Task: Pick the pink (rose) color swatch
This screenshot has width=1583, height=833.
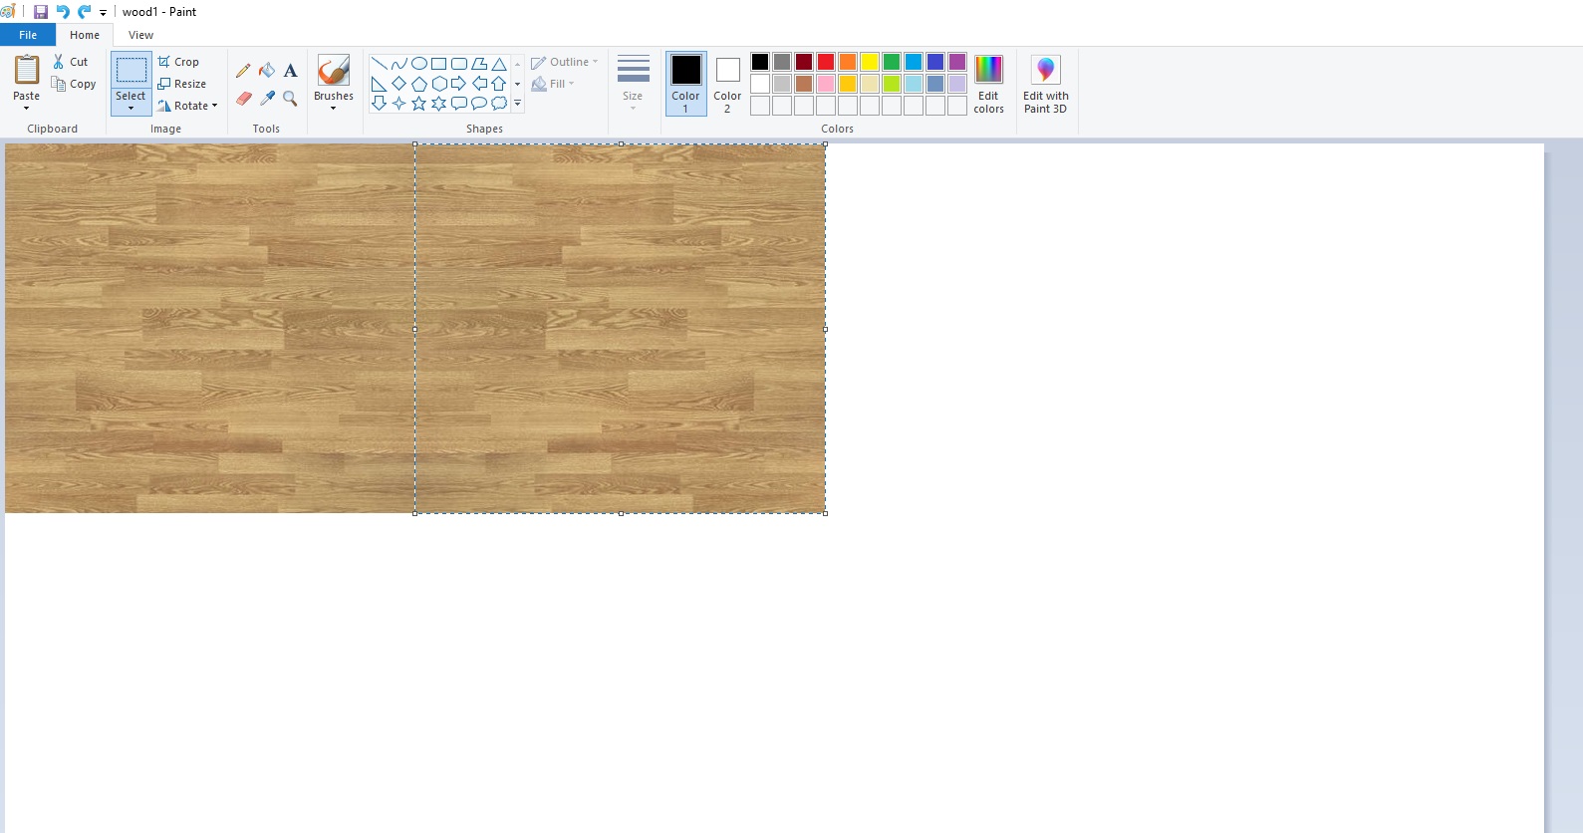Action: [x=826, y=84]
